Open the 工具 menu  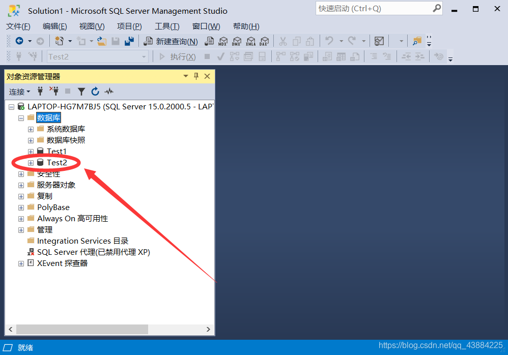167,26
